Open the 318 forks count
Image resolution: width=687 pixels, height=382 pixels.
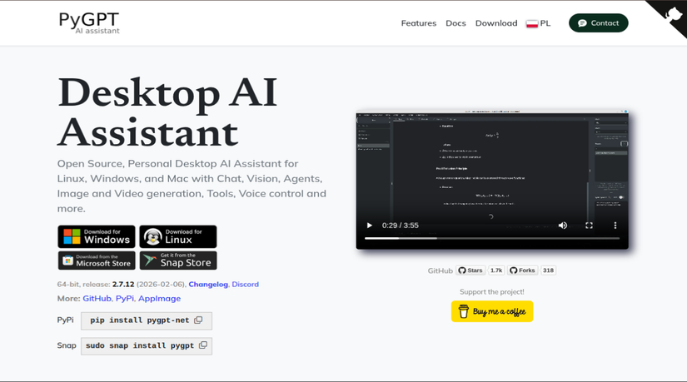548,270
